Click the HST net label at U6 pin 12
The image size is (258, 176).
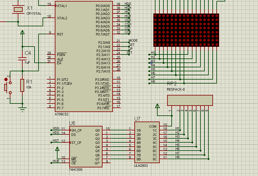tap(56, 140)
